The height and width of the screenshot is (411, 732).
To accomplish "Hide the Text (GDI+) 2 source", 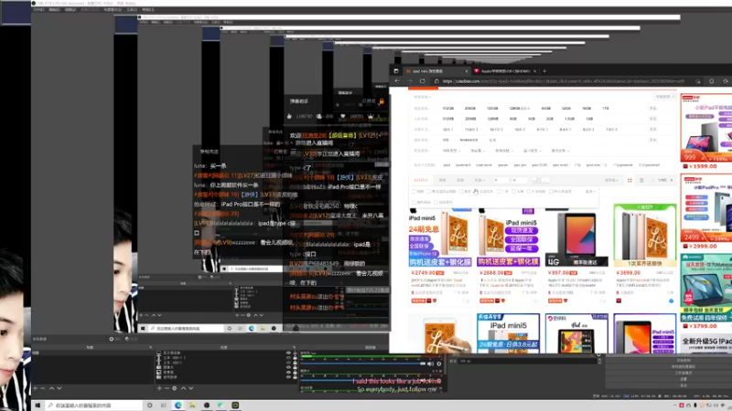I will pos(288,358).
